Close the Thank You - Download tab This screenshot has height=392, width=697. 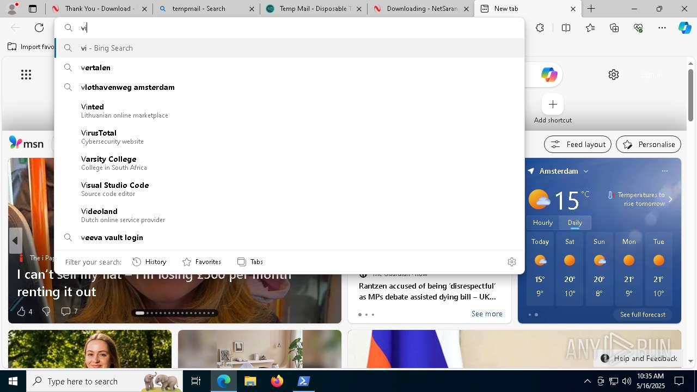point(144,9)
